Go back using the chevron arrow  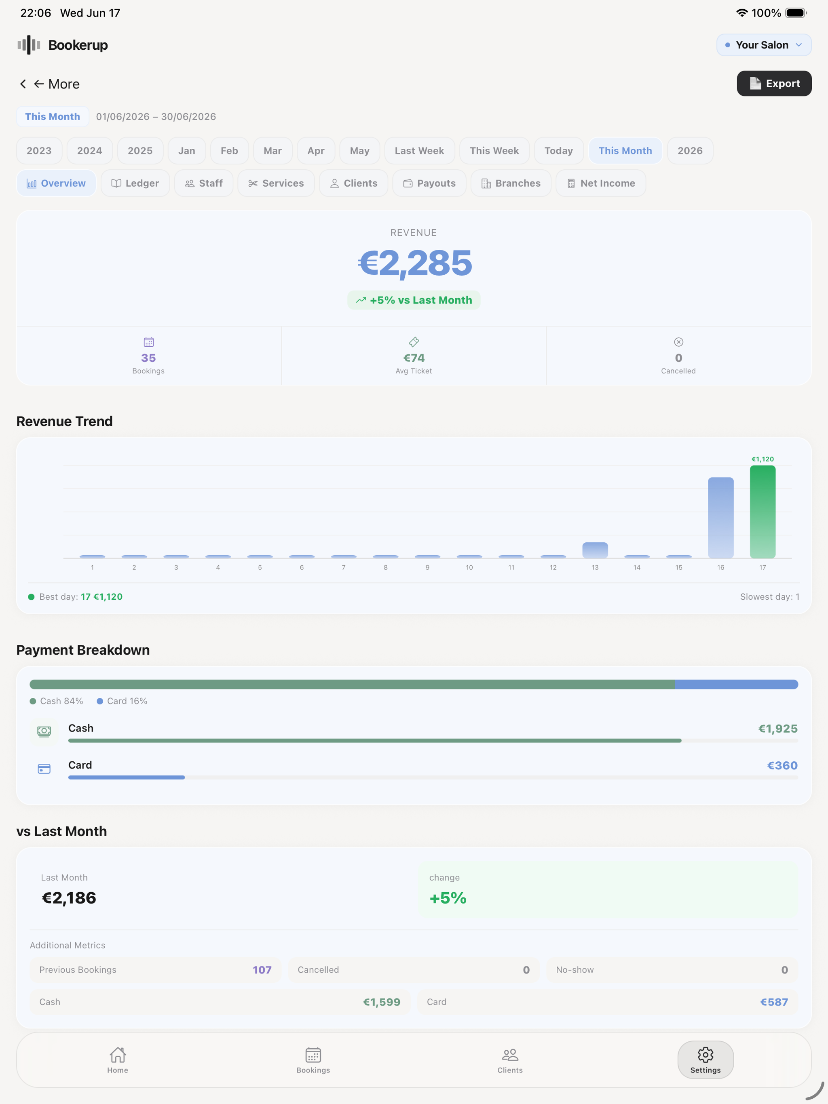coord(23,84)
